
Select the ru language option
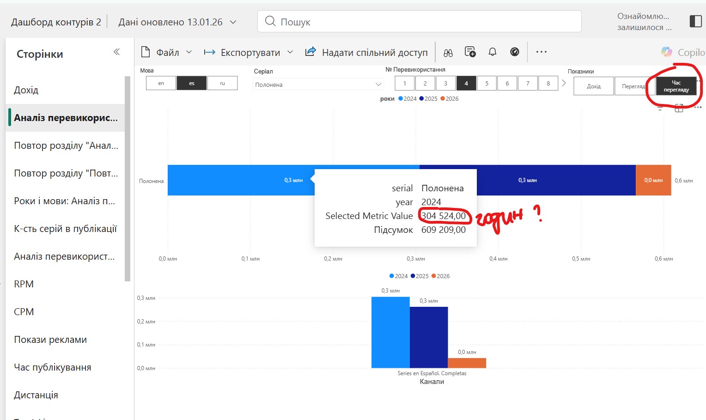coord(222,83)
